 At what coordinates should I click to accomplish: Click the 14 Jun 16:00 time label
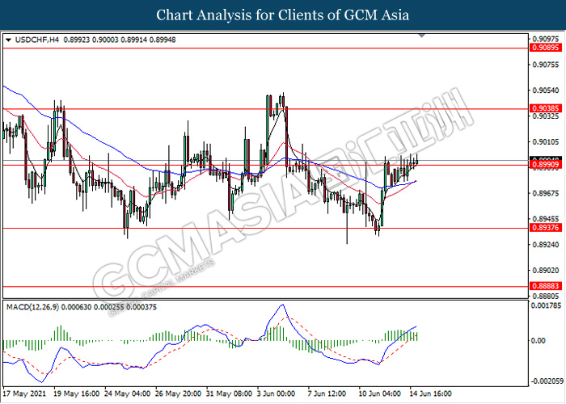(x=430, y=393)
